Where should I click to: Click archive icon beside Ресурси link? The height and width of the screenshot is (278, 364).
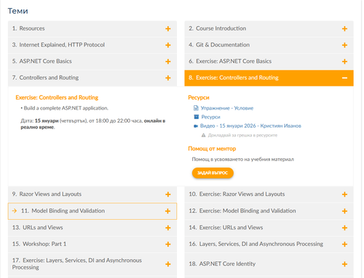tap(196, 117)
